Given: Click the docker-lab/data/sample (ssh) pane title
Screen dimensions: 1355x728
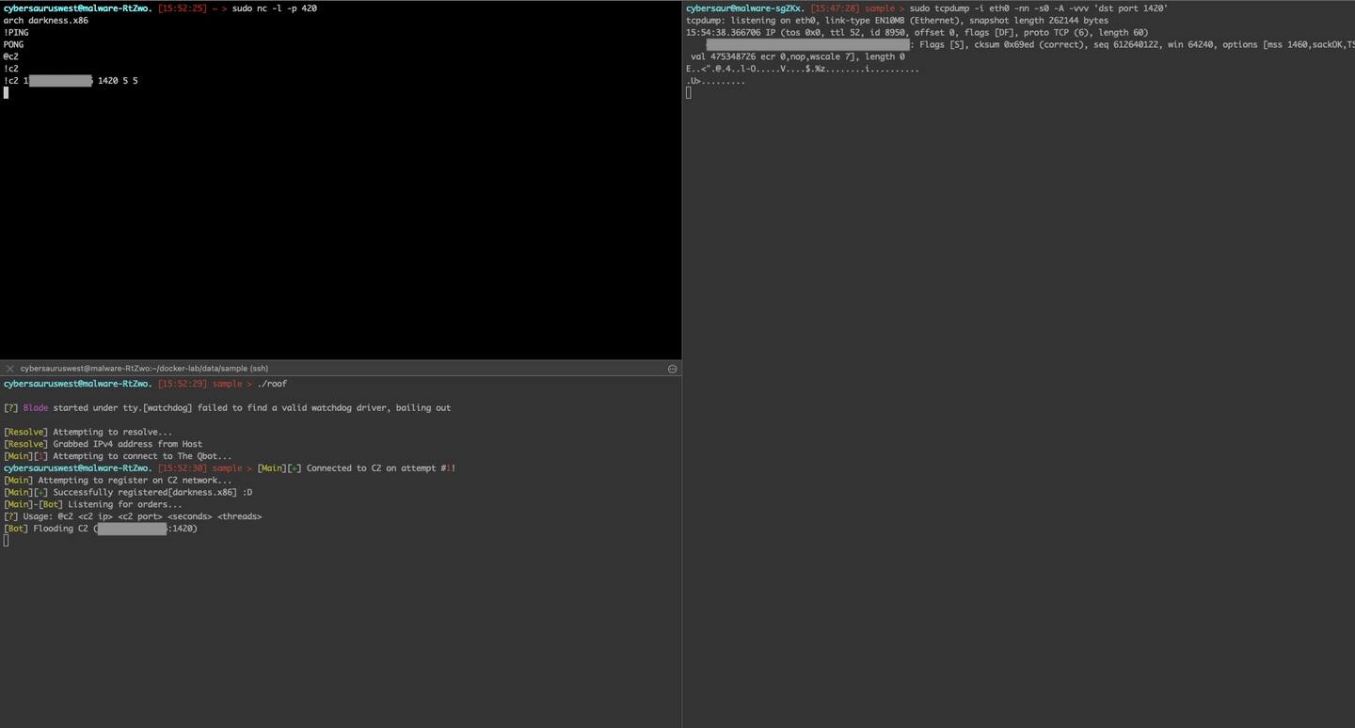Looking at the screenshot, I should 144,369.
